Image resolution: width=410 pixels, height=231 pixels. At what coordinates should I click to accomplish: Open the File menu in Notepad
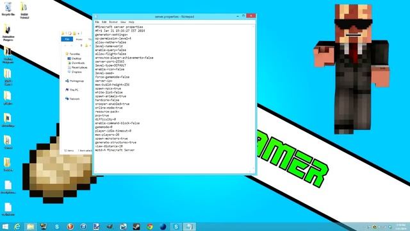(97, 22)
